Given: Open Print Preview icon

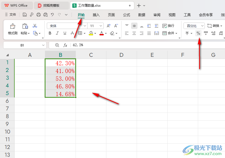Looking at the screenshot, I should (45, 15).
